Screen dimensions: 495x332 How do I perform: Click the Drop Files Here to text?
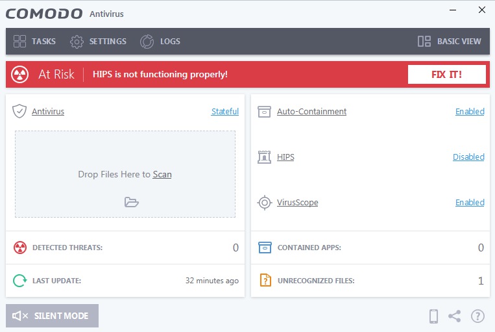coord(114,175)
